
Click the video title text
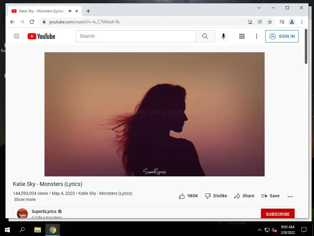48,184
